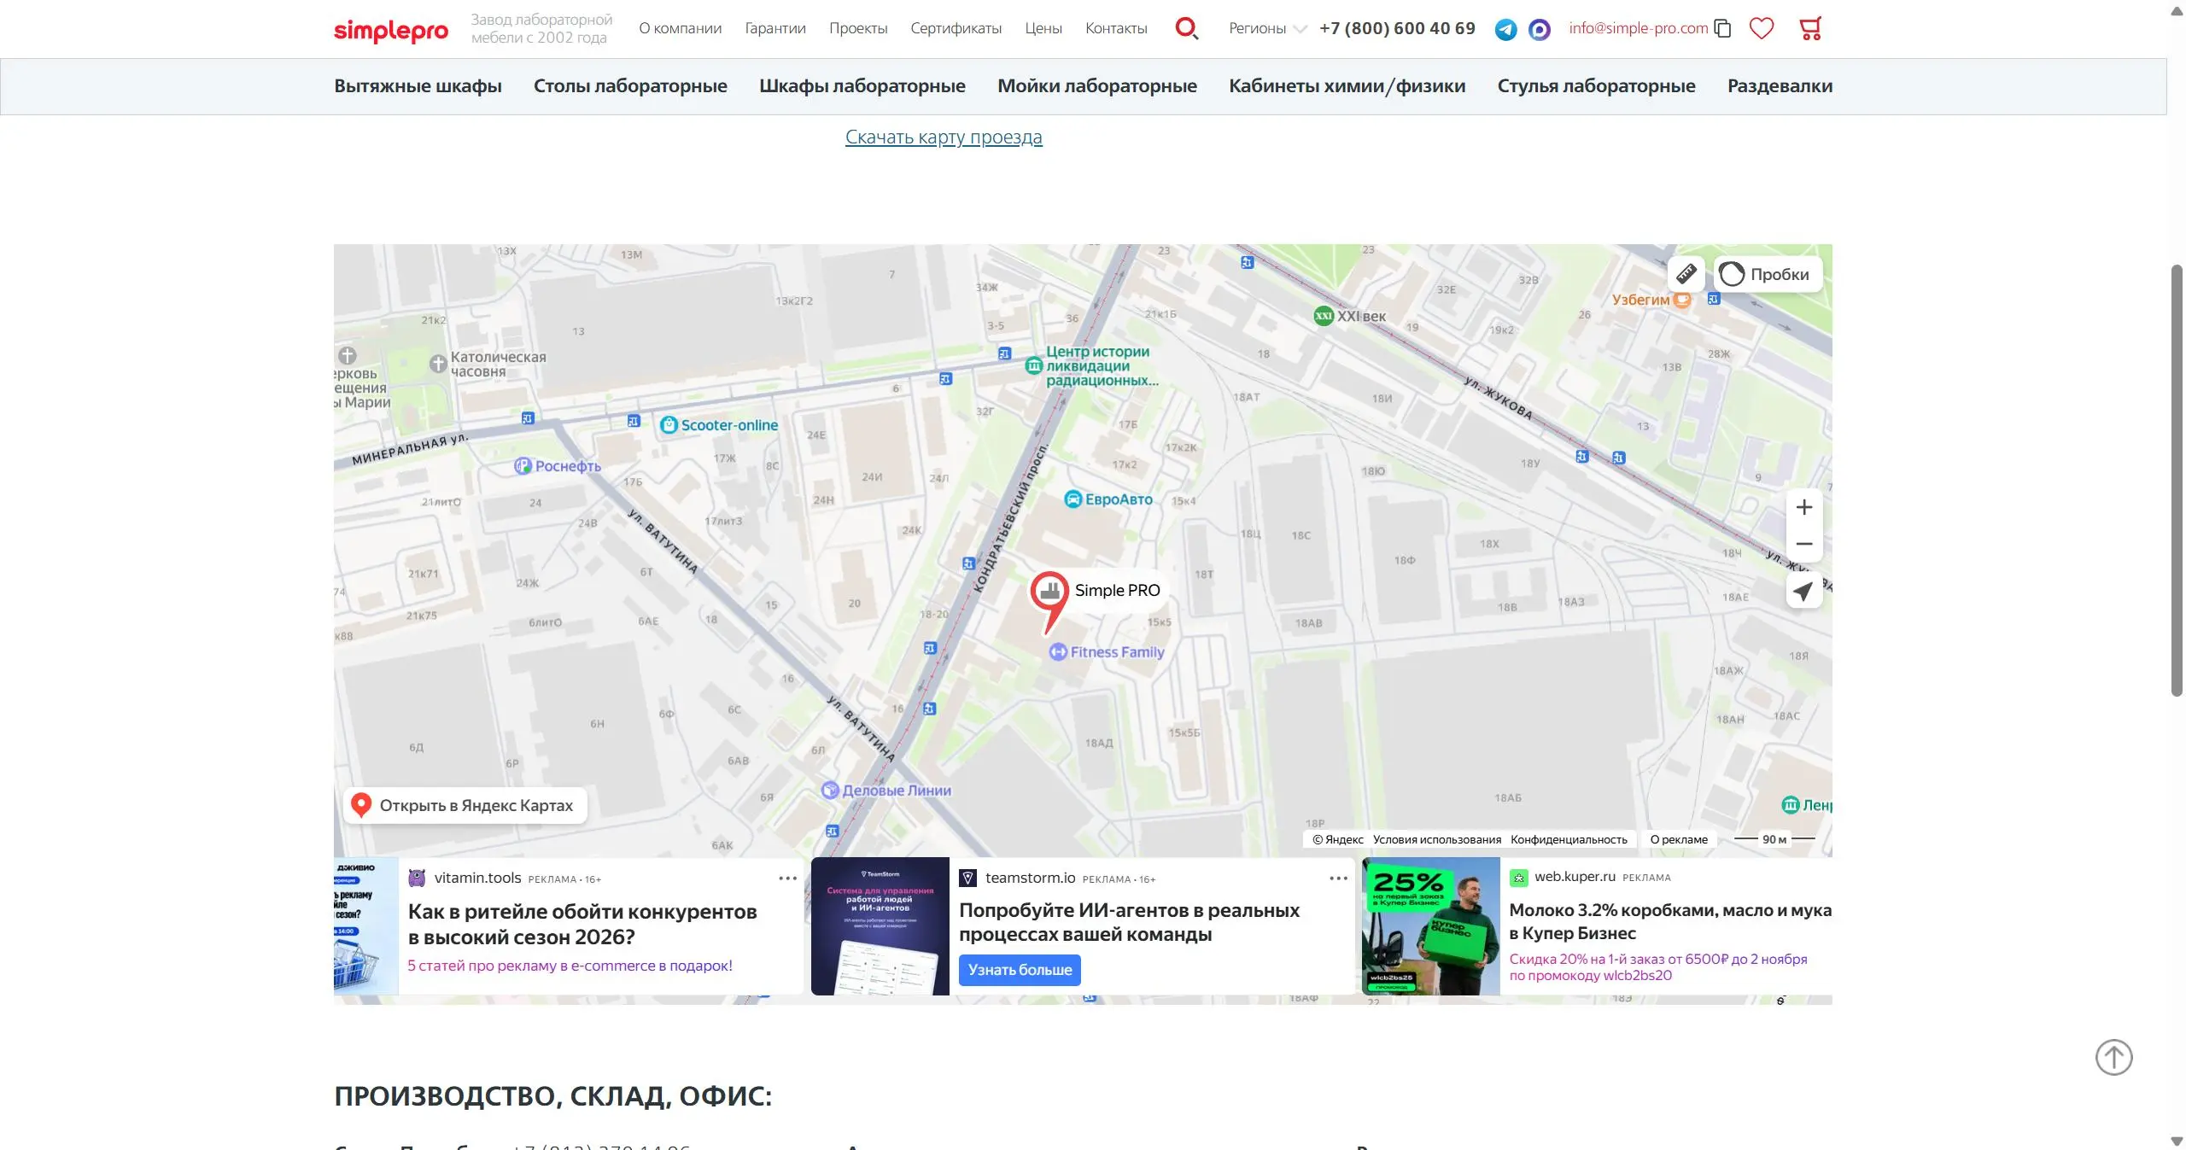The height and width of the screenshot is (1150, 2186).
Task: Click the Купер 25% ad thumbnail image
Action: pyautogui.click(x=1431, y=926)
